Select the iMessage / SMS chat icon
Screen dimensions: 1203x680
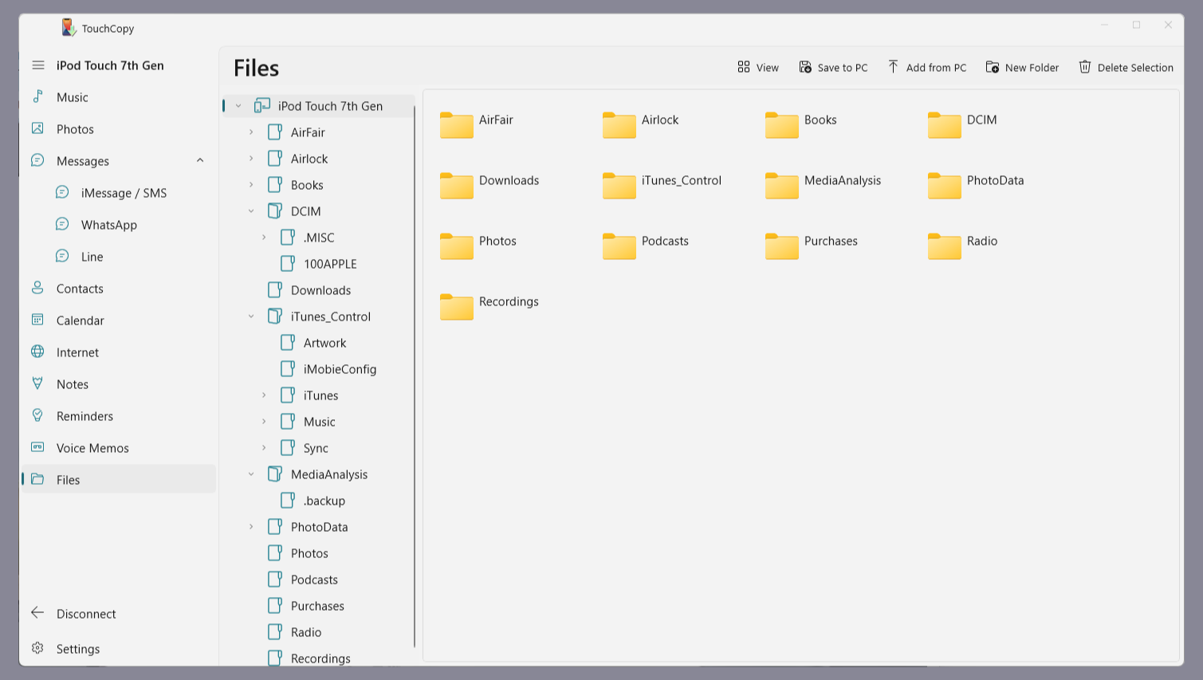pos(62,192)
